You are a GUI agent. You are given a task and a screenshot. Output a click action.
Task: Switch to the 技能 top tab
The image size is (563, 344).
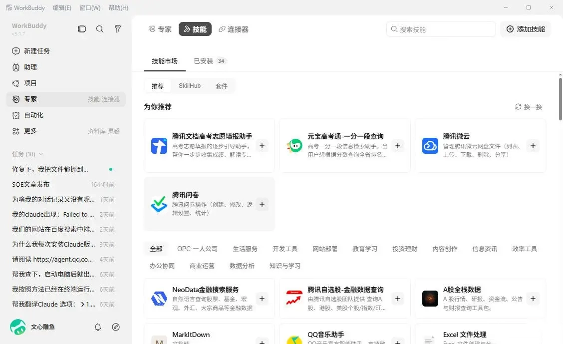pos(195,29)
